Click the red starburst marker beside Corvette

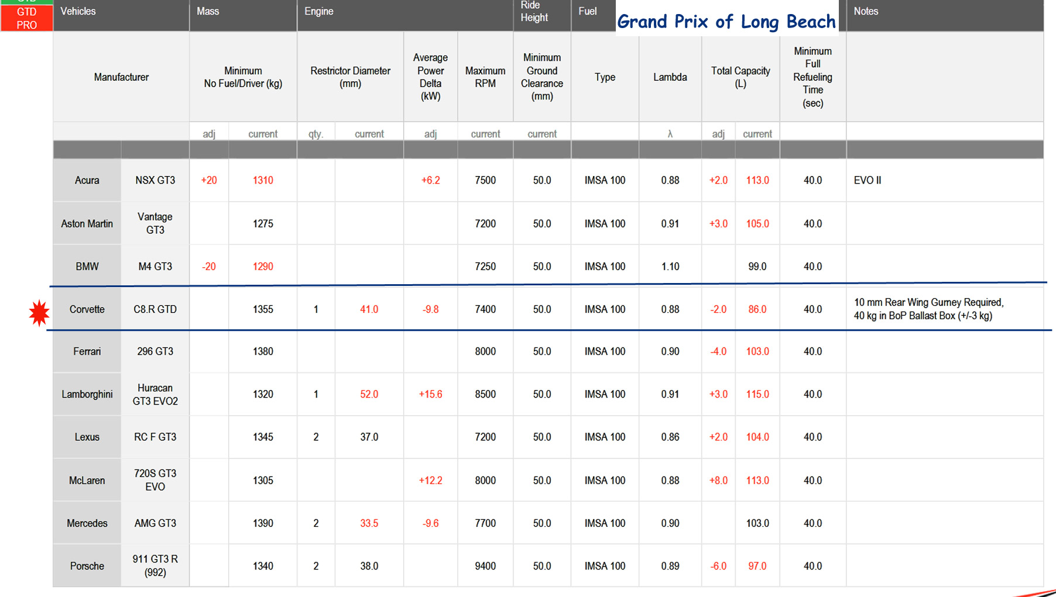tap(39, 313)
